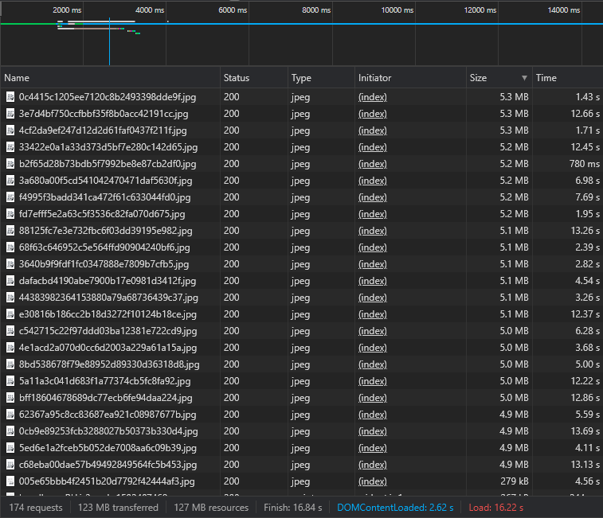Image resolution: width=603 pixels, height=518 pixels.
Task: Click the 10000 ms marker in the timeline ruler
Action: pyautogui.click(x=397, y=10)
